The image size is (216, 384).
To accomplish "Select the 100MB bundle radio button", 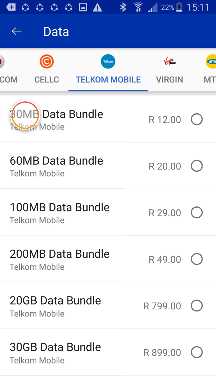I will [x=197, y=213].
